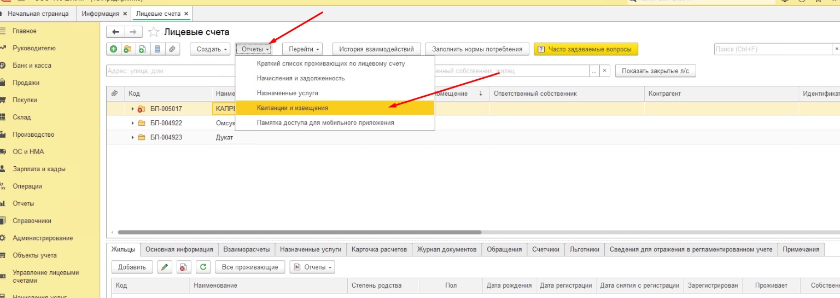Open the Создать dropdown button

tap(211, 49)
